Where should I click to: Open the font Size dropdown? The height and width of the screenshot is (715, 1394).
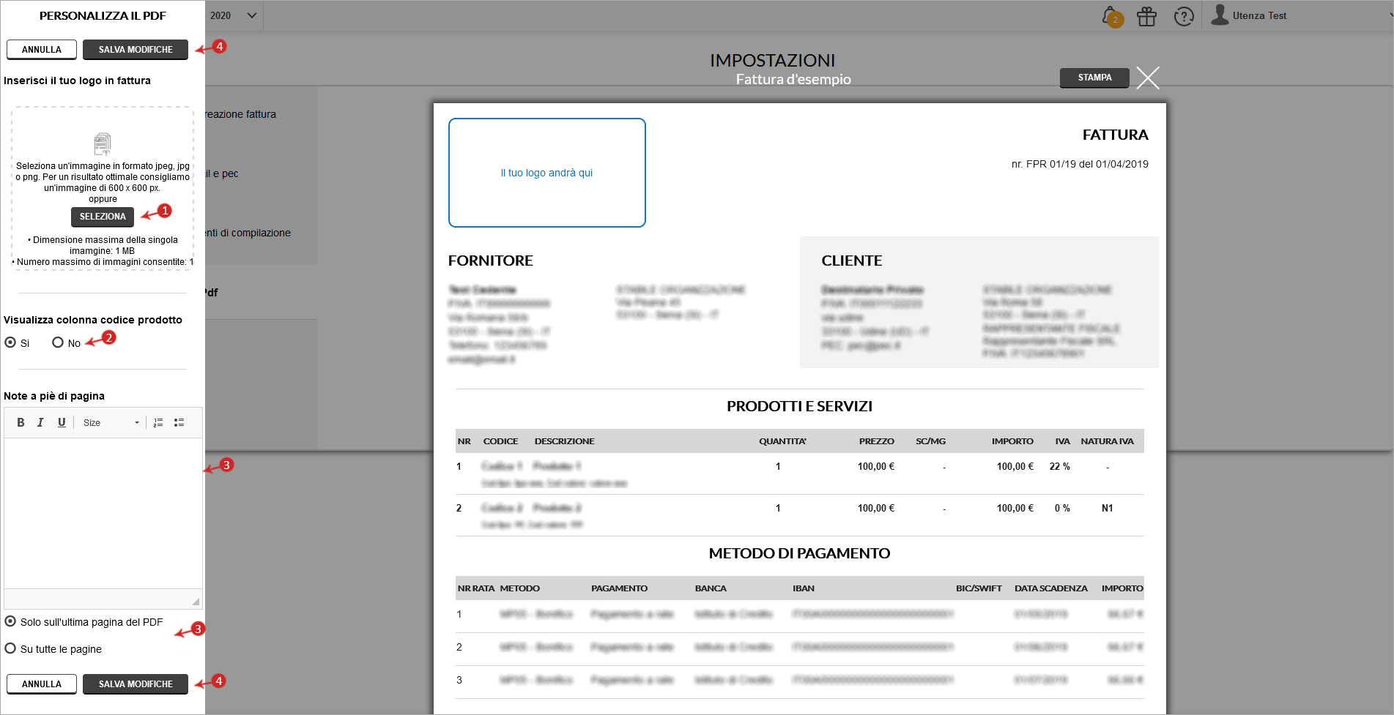[111, 422]
